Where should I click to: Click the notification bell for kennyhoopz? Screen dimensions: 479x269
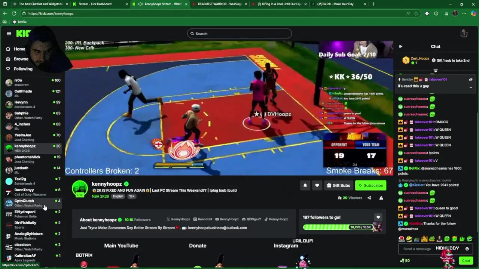coord(305,185)
